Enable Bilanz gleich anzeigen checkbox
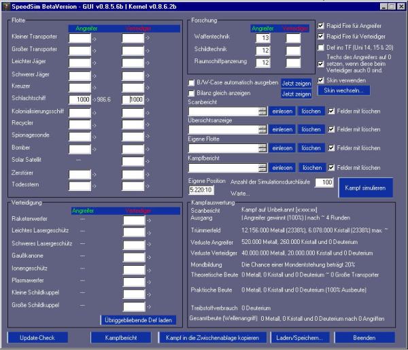The width and height of the screenshot is (408, 350). (191, 93)
